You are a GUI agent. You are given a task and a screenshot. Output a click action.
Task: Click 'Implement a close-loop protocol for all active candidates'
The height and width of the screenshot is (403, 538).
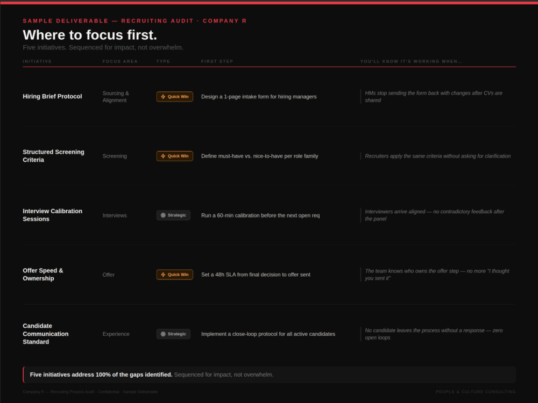pyautogui.click(x=268, y=334)
